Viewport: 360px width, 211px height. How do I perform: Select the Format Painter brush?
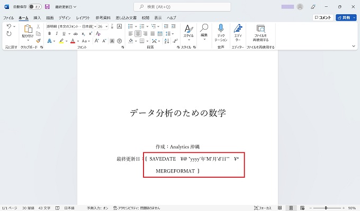(38, 41)
